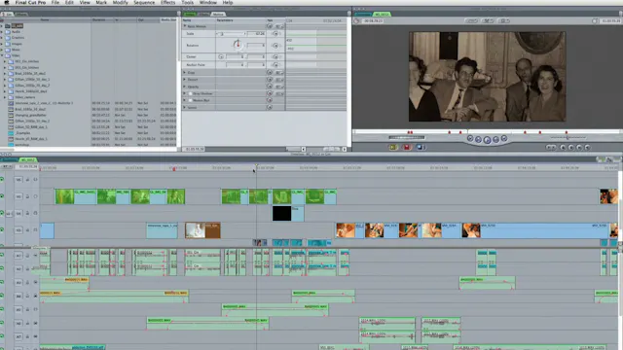Add Scale keyframe button
This screenshot has height=350, width=623.
(275, 34)
